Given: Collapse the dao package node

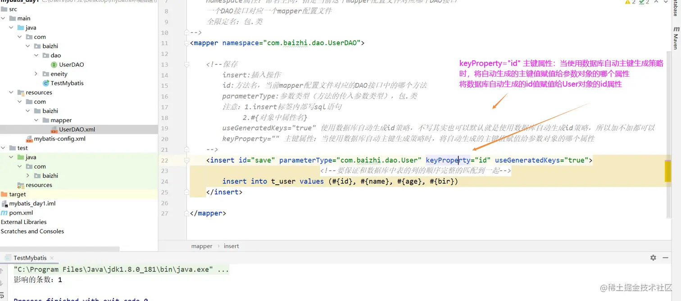Looking at the screenshot, I should tap(36, 55).
